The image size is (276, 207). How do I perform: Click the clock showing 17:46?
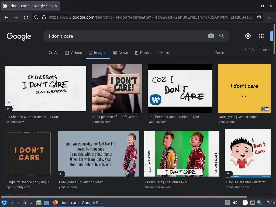click(270, 203)
